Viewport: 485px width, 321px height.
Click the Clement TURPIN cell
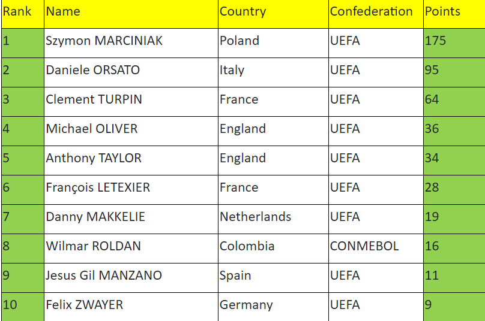click(131, 102)
